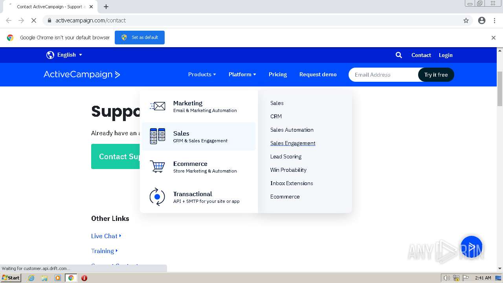
Task: Open Win Probability link
Action: tap(288, 170)
